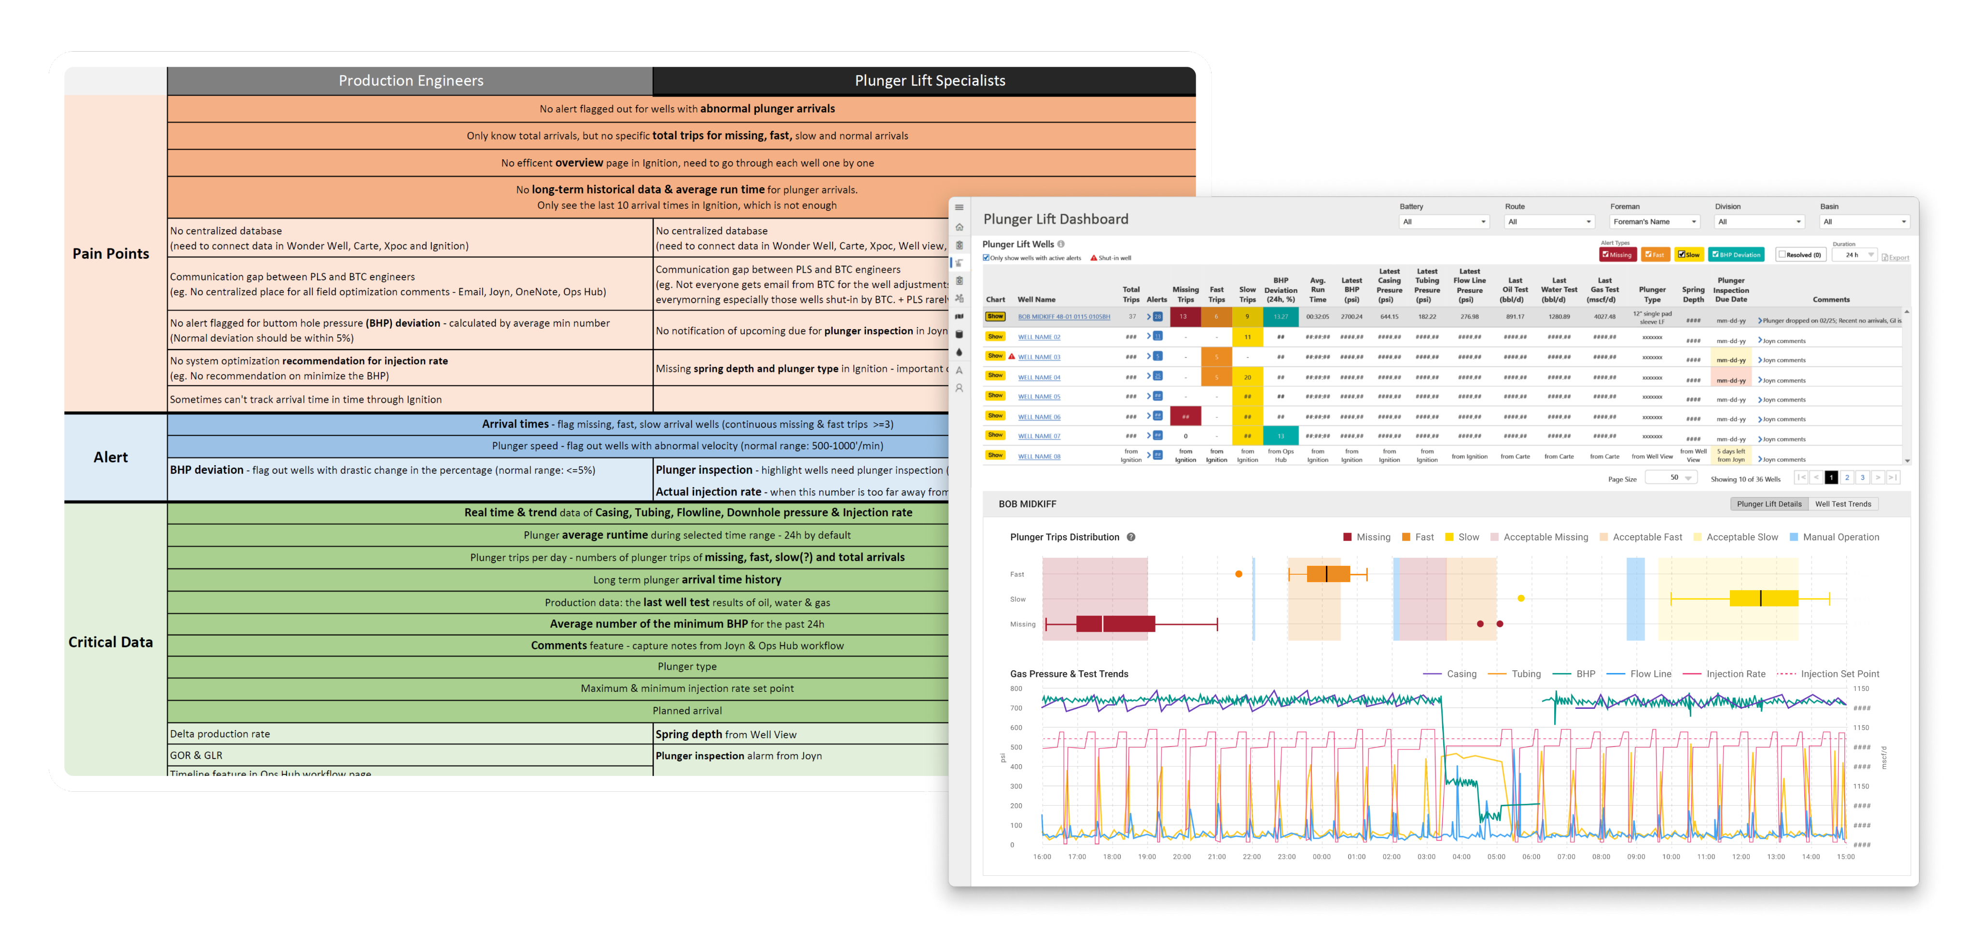Viewport: 1977px width, 952px height.
Task: Click the oil drop icon in the sidebar
Action: click(960, 353)
